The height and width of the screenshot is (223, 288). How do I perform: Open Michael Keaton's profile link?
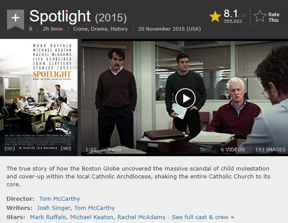92,217
